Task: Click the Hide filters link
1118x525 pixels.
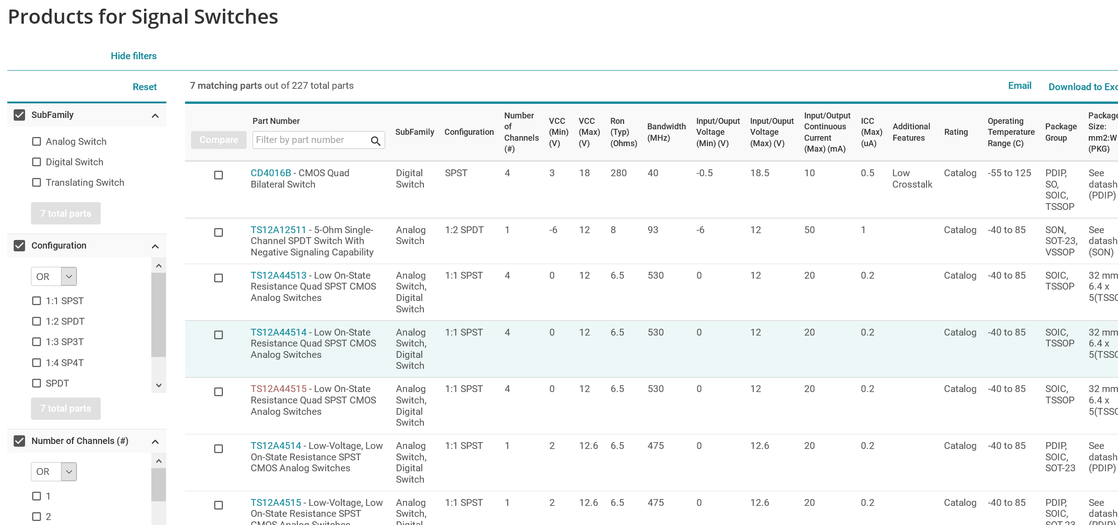Action: (x=134, y=56)
